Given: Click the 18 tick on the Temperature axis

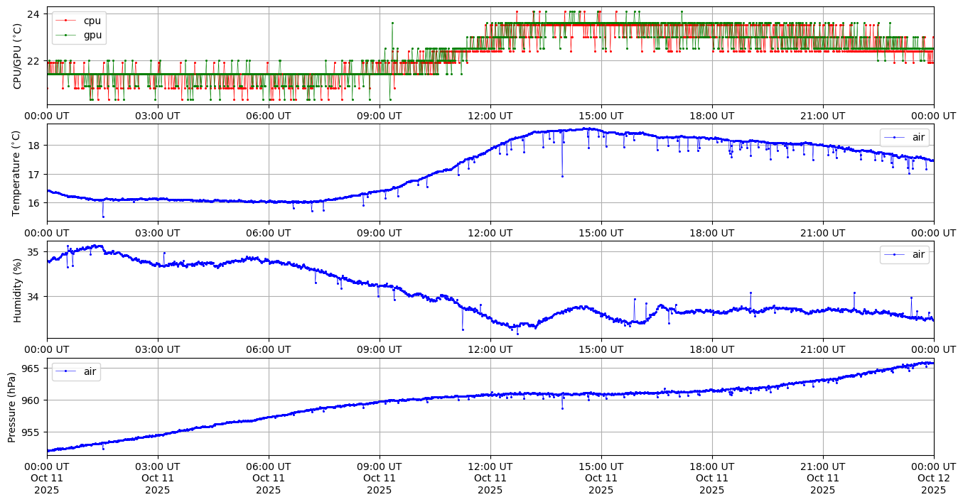Looking at the screenshot, I should tap(33, 146).
